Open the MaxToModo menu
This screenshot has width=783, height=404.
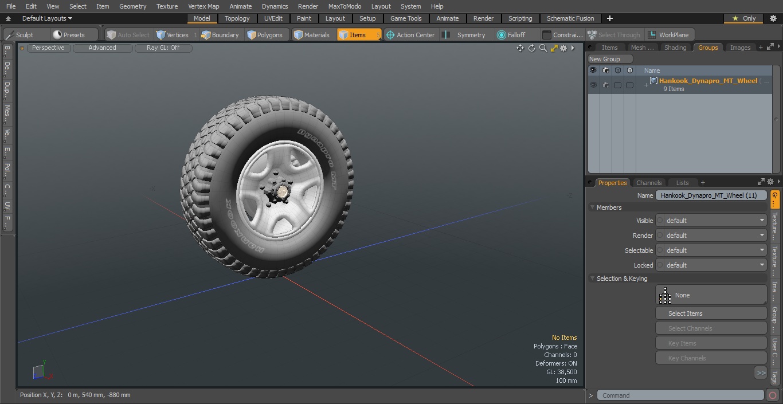344,6
